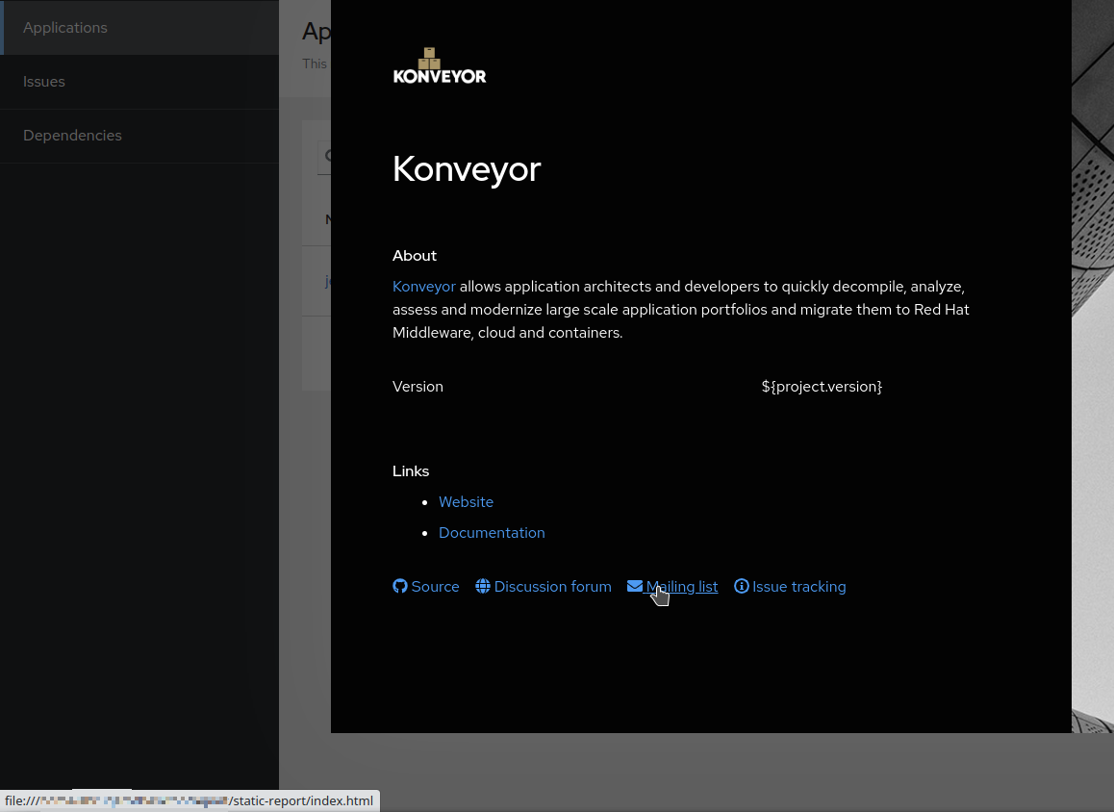The width and height of the screenshot is (1114, 812).
Task: Open the Applications sidebar item
Action: (x=139, y=28)
